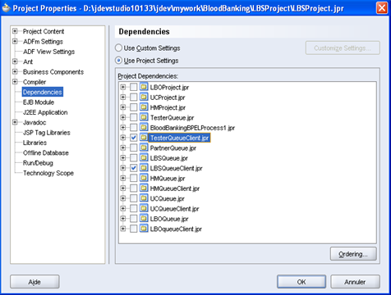391x295 pixels.
Task: Open Run/Debug settings page
Action: [38, 163]
